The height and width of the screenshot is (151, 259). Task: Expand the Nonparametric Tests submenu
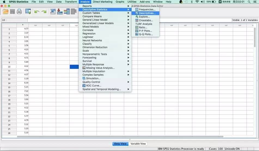(105, 54)
